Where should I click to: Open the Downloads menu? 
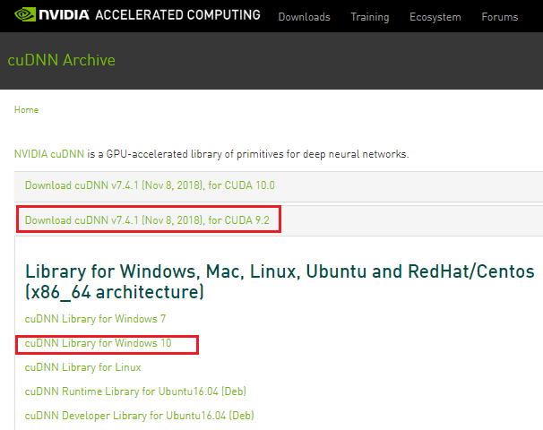[x=304, y=17]
